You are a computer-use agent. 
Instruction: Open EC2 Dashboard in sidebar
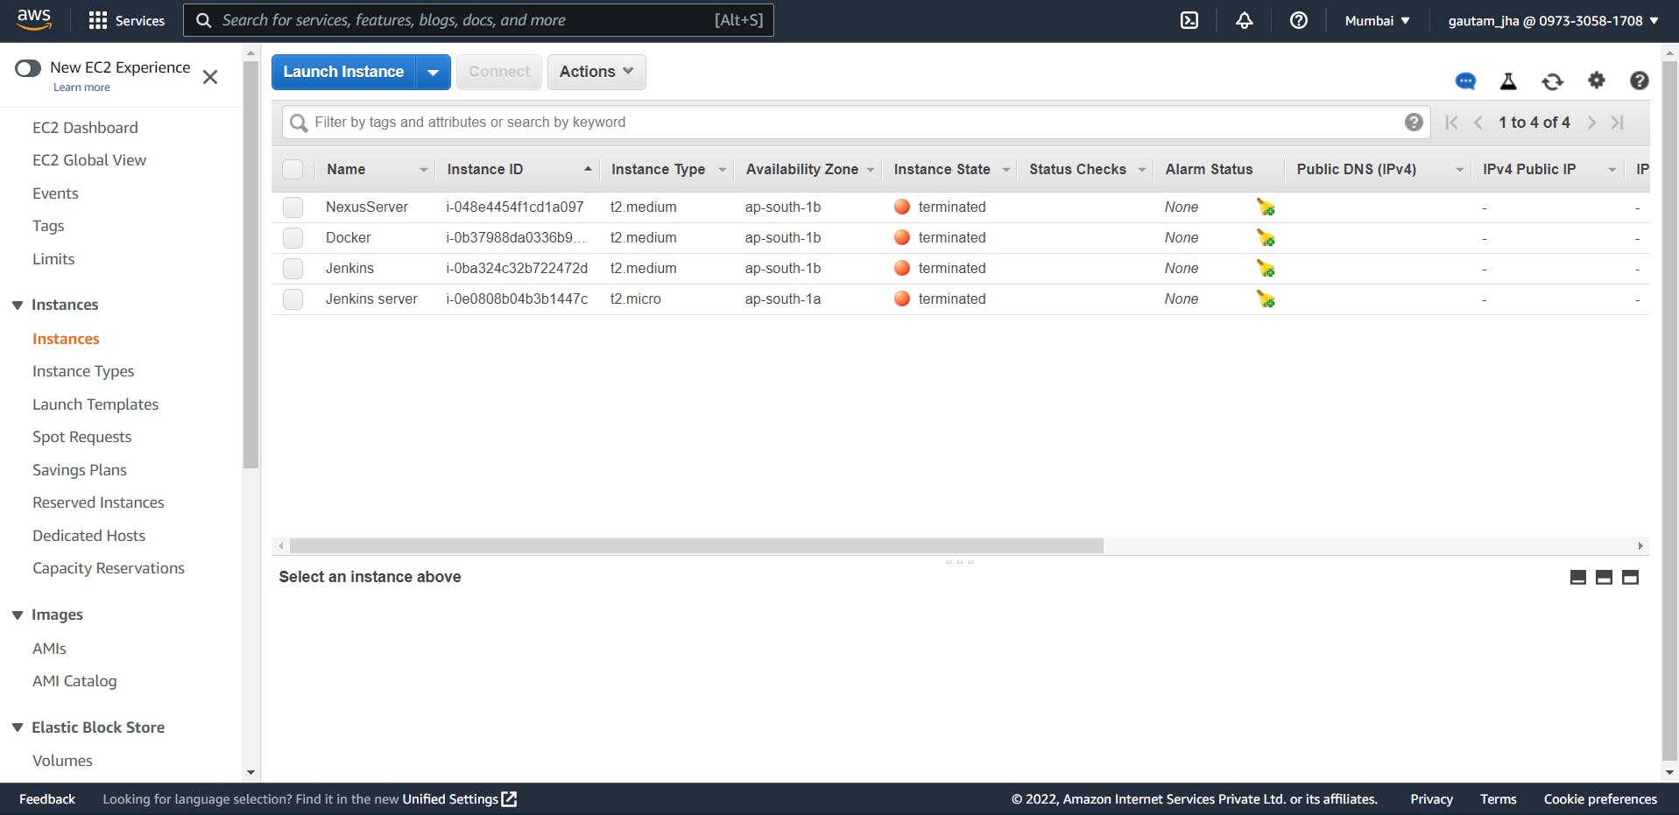click(85, 128)
